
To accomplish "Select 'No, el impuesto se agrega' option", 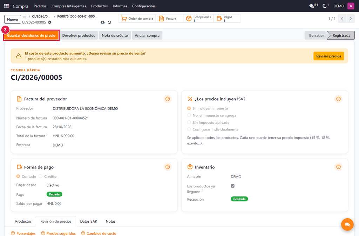I will (189, 115).
